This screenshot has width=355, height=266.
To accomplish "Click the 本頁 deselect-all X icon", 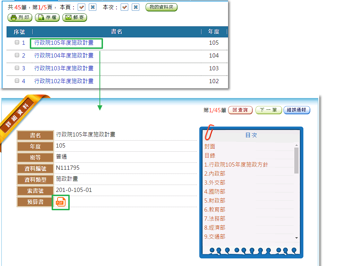I will tap(92, 7).
